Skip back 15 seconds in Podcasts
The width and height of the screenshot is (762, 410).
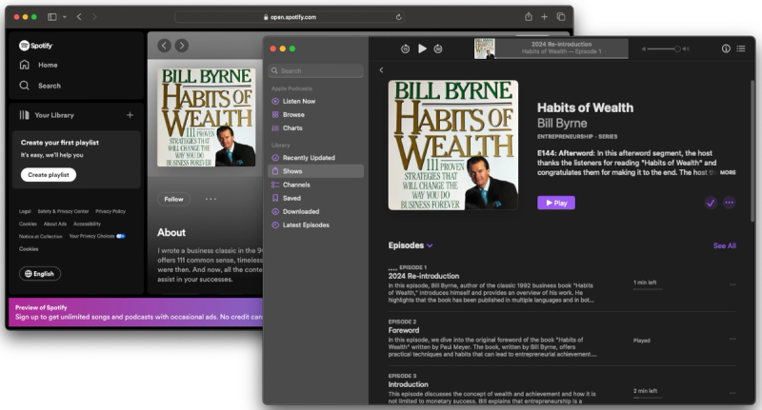tap(405, 49)
